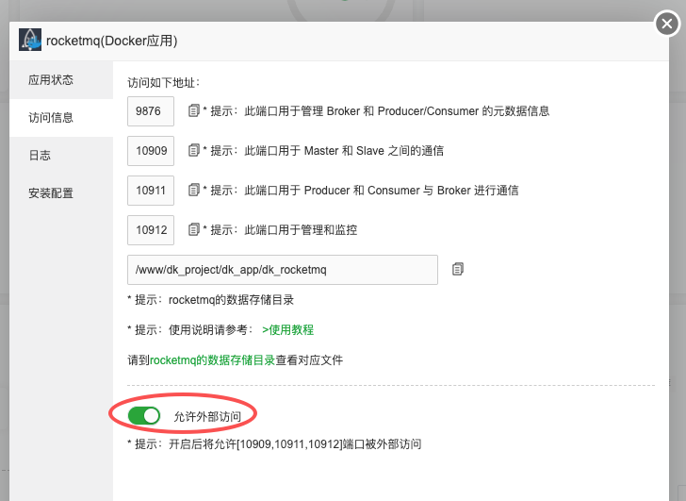Click the 允许外部访问 label text
The height and width of the screenshot is (501, 686).
pyautogui.click(x=207, y=416)
